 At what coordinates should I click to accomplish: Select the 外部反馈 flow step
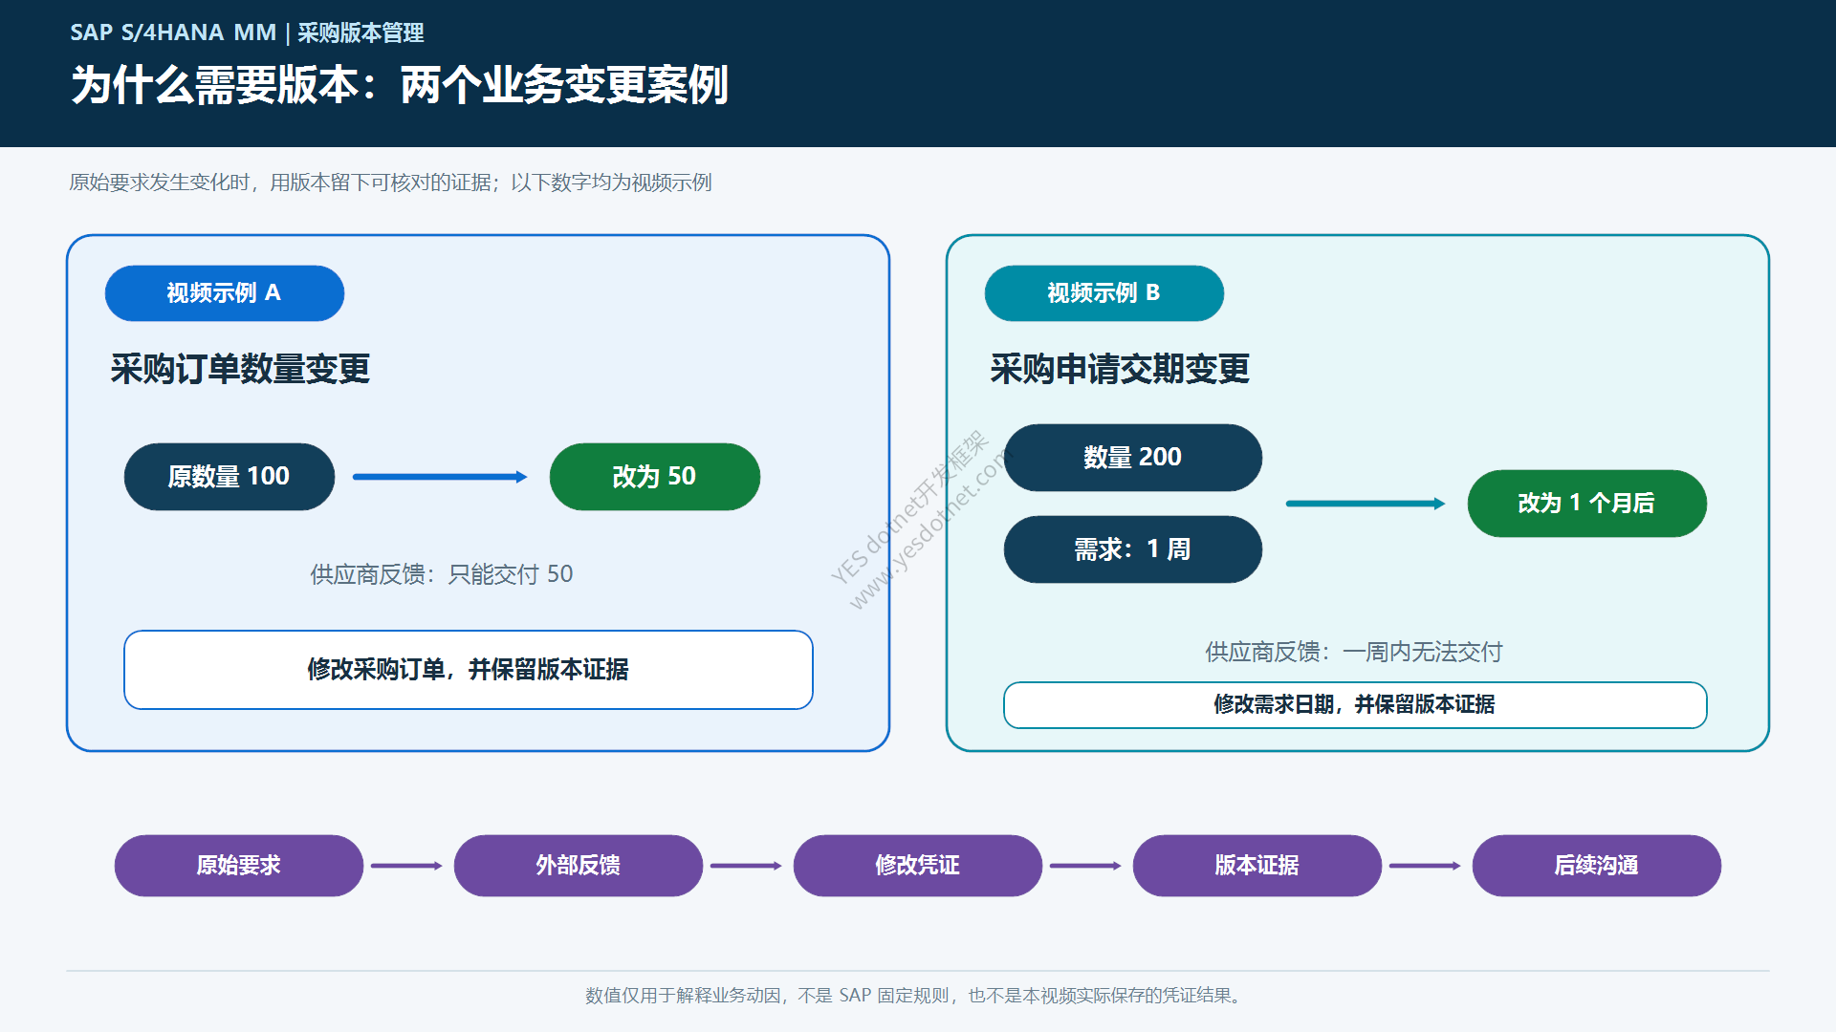[x=579, y=866]
